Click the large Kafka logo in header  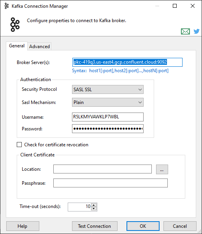coord(15,24)
